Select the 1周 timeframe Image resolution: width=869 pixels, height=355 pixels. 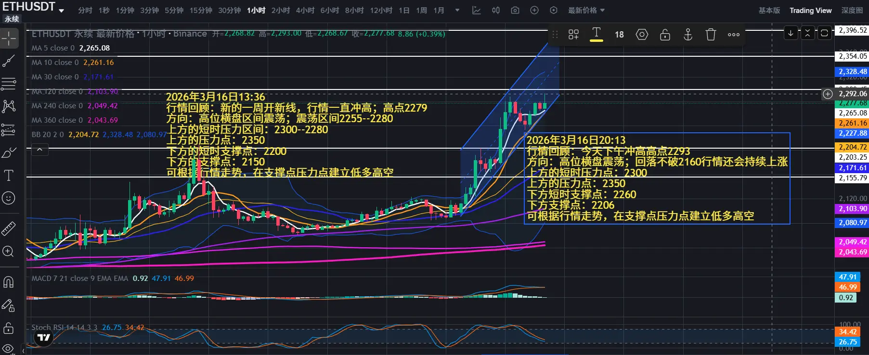[421, 10]
